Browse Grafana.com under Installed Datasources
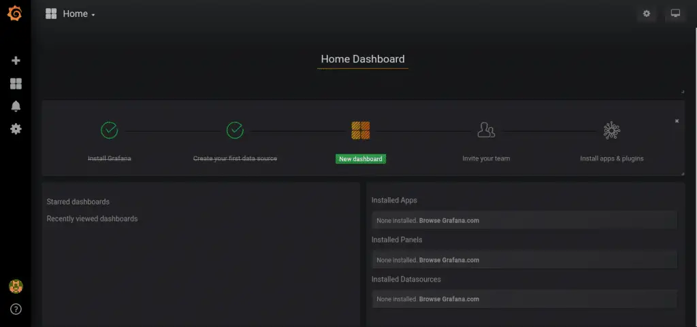 tap(449, 299)
